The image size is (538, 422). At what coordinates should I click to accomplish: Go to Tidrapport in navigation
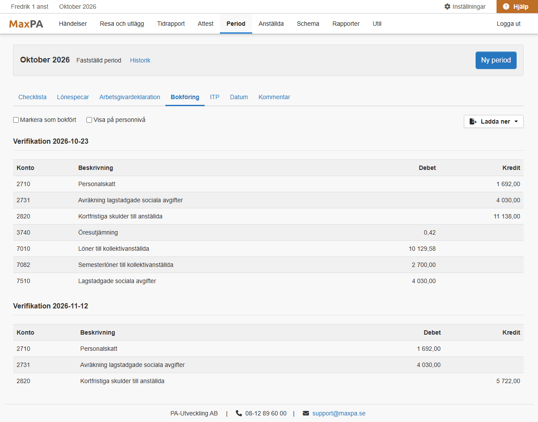tap(171, 24)
